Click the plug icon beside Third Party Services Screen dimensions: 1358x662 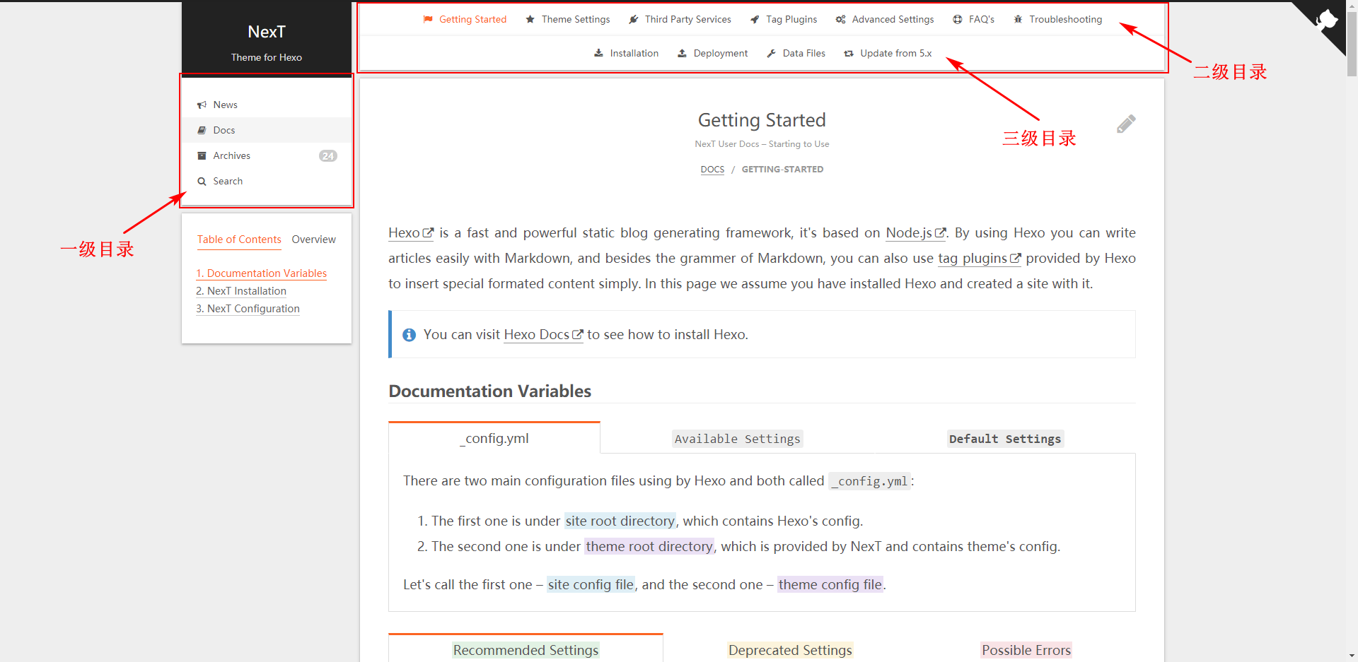tap(634, 19)
